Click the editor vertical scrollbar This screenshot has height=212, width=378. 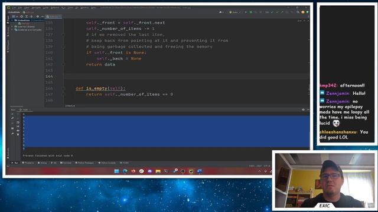(309, 88)
